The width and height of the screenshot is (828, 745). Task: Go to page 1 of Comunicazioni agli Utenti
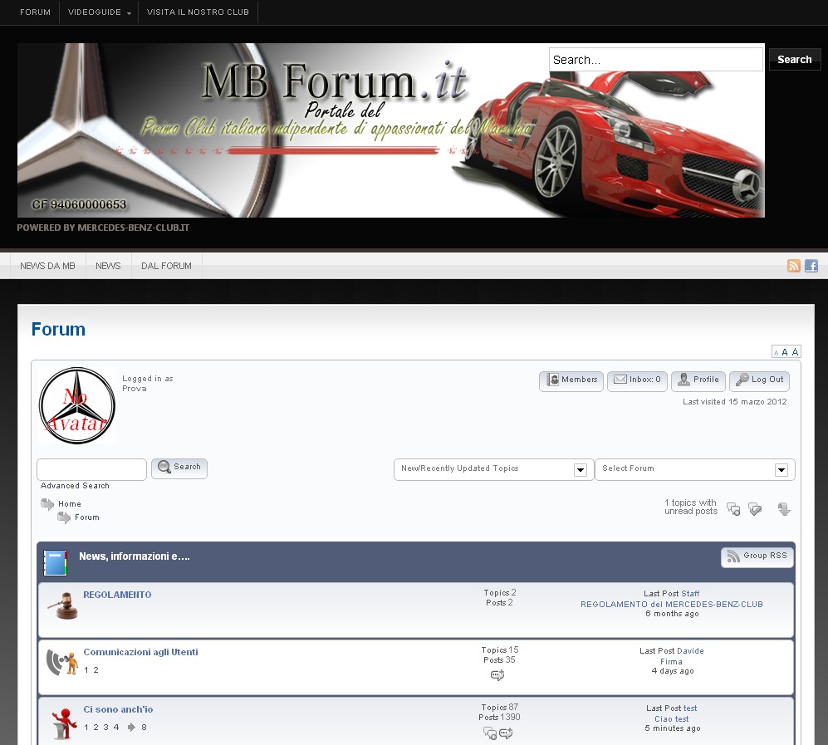(86, 670)
